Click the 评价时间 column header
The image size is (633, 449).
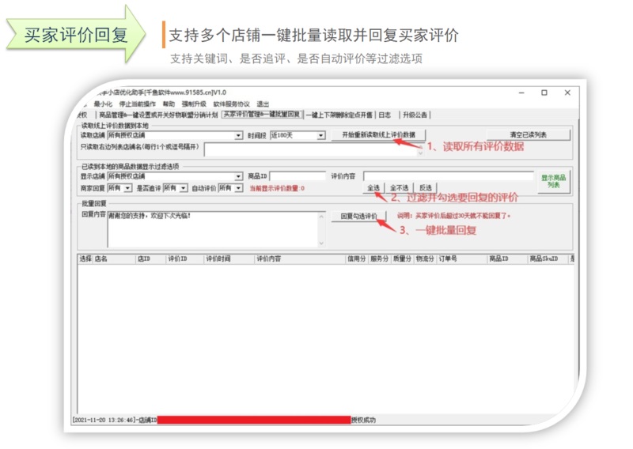pos(219,258)
